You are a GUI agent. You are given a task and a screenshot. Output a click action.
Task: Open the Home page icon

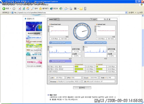pyautogui.click(x=28, y=9)
